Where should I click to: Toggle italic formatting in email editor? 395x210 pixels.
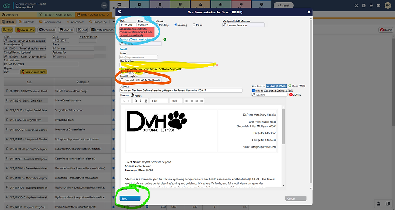pyautogui.click(x=141, y=101)
